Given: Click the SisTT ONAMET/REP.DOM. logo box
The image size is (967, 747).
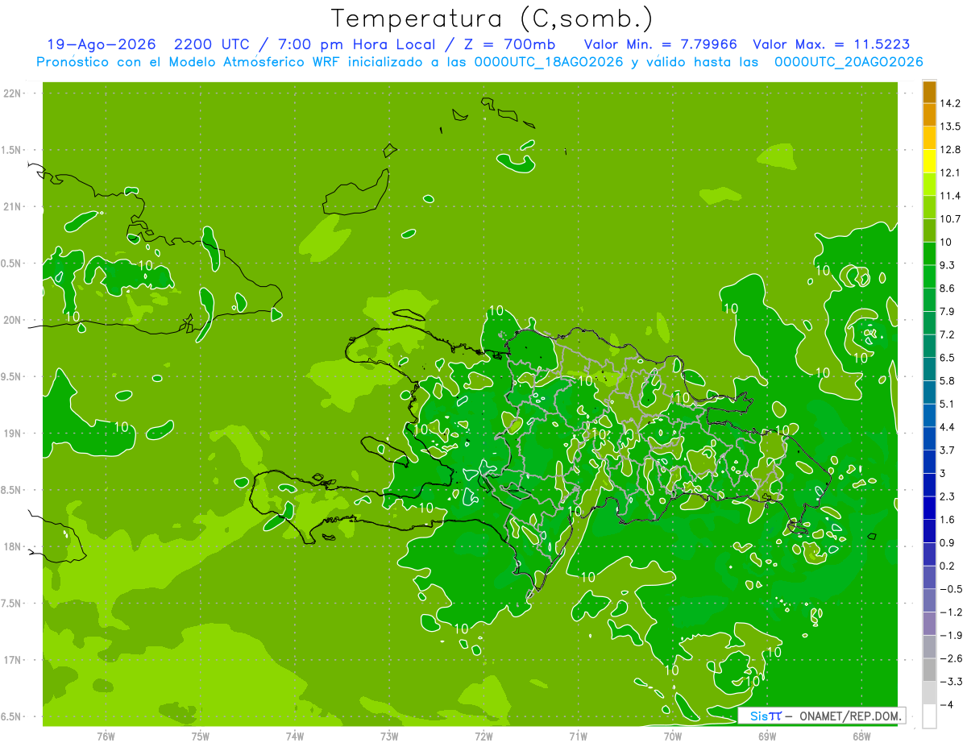Looking at the screenshot, I should [x=821, y=716].
